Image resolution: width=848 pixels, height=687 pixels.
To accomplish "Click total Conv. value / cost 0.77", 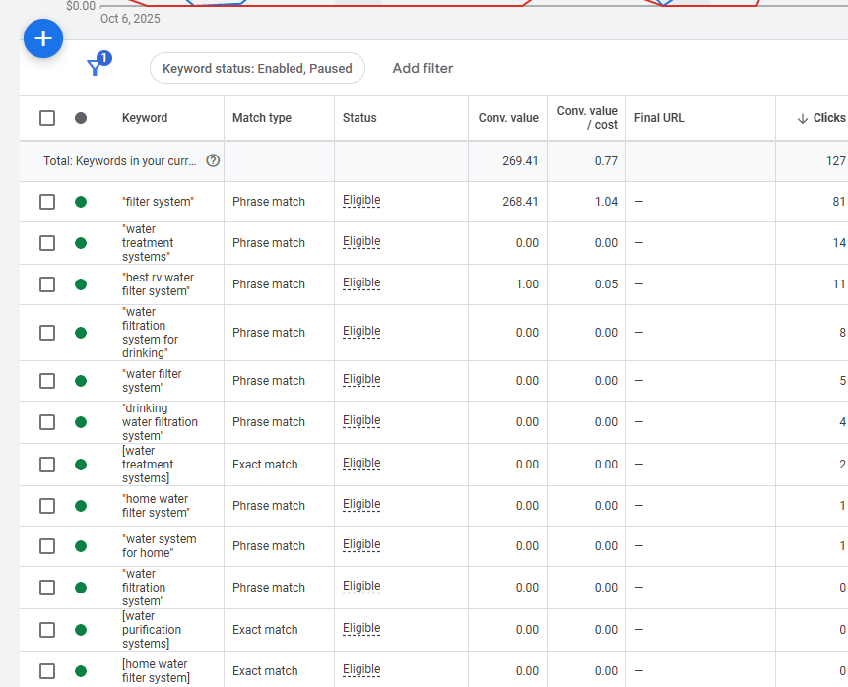I will coord(606,161).
